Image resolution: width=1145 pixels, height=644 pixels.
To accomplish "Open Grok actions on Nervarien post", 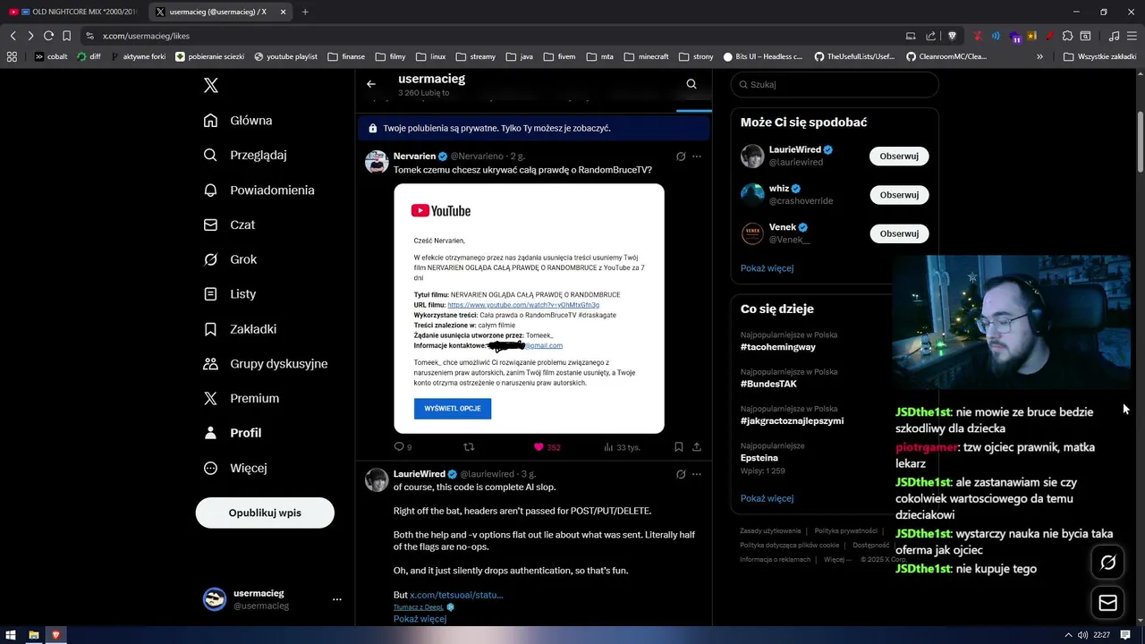I will [681, 157].
